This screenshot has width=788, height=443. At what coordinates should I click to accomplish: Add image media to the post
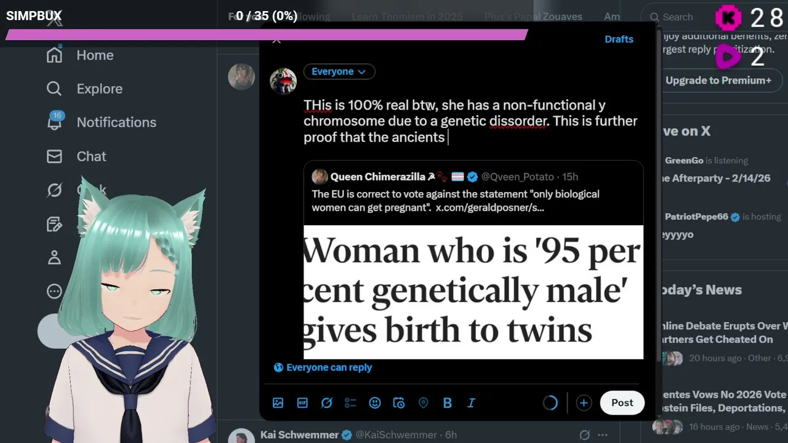pyautogui.click(x=278, y=403)
